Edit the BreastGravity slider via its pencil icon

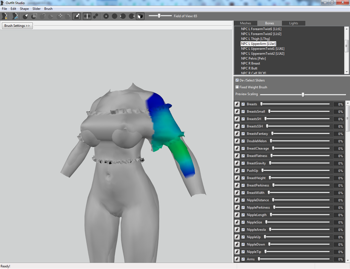(x=237, y=163)
